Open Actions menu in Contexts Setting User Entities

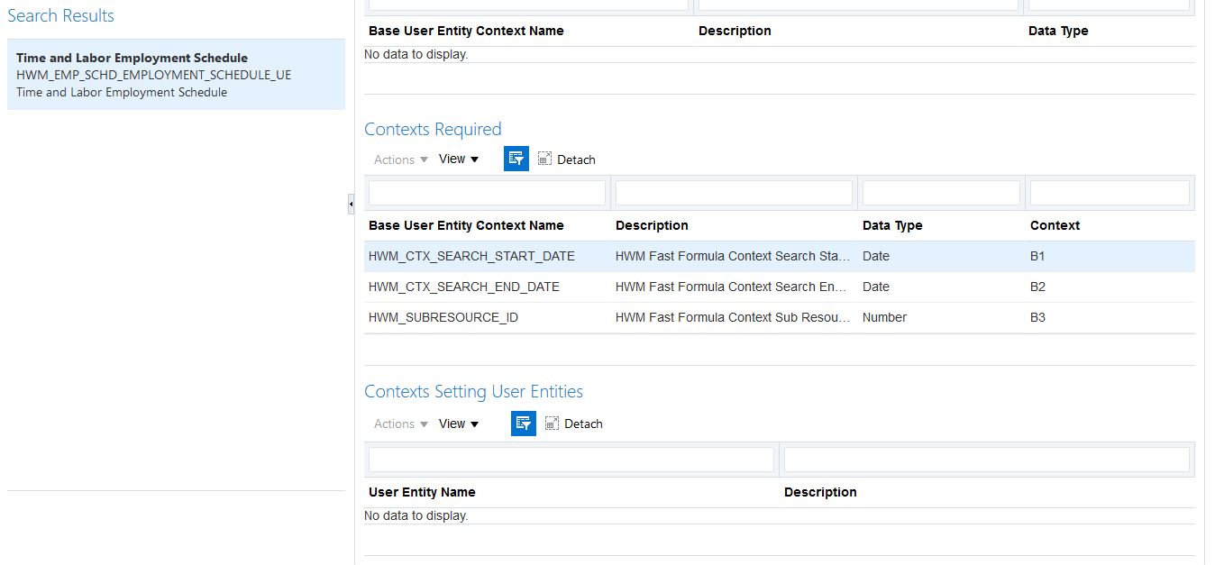coord(401,424)
